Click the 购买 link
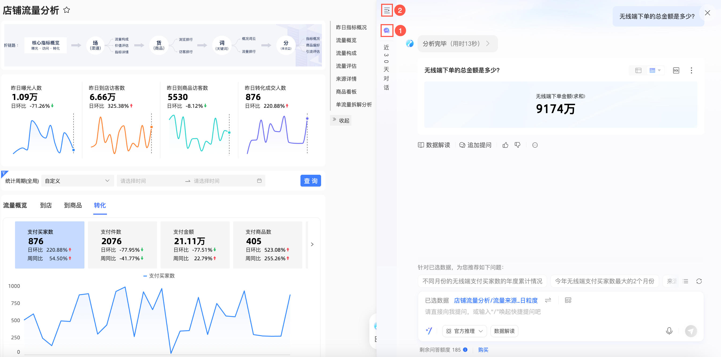The height and width of the screenshot is (357, 721). [x=483, y=350]
